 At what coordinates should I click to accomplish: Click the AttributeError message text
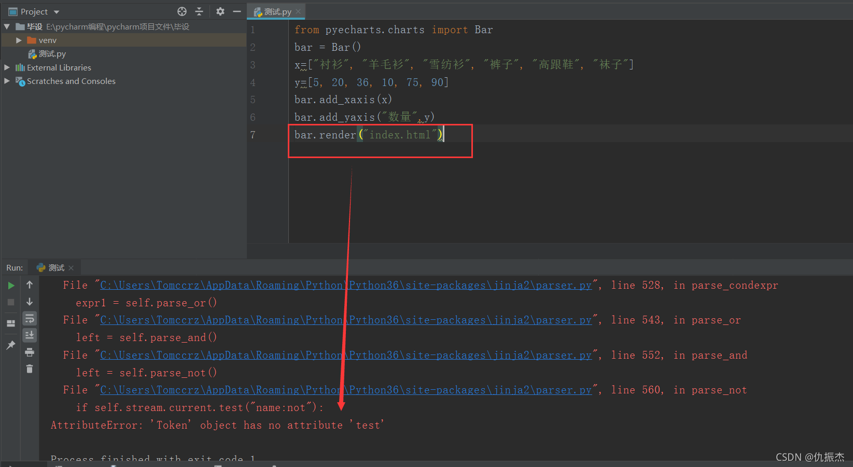(217, 425)
